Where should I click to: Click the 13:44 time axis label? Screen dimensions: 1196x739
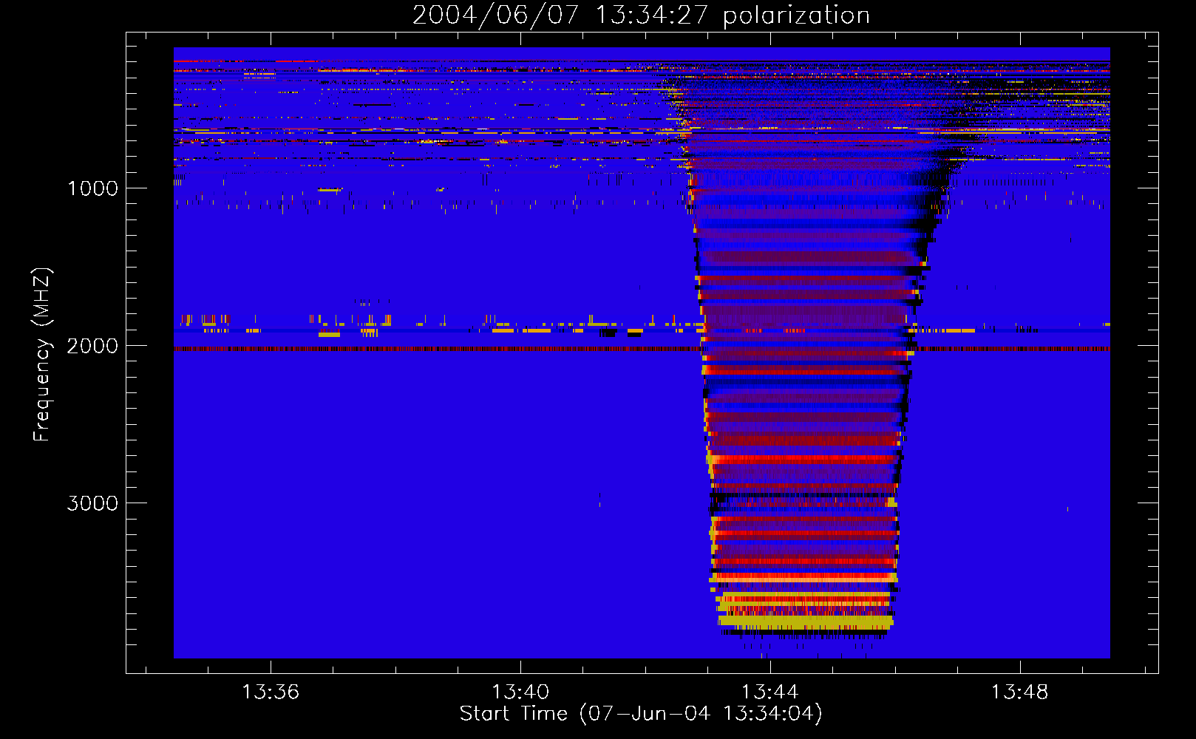click(x=770, y=692)
